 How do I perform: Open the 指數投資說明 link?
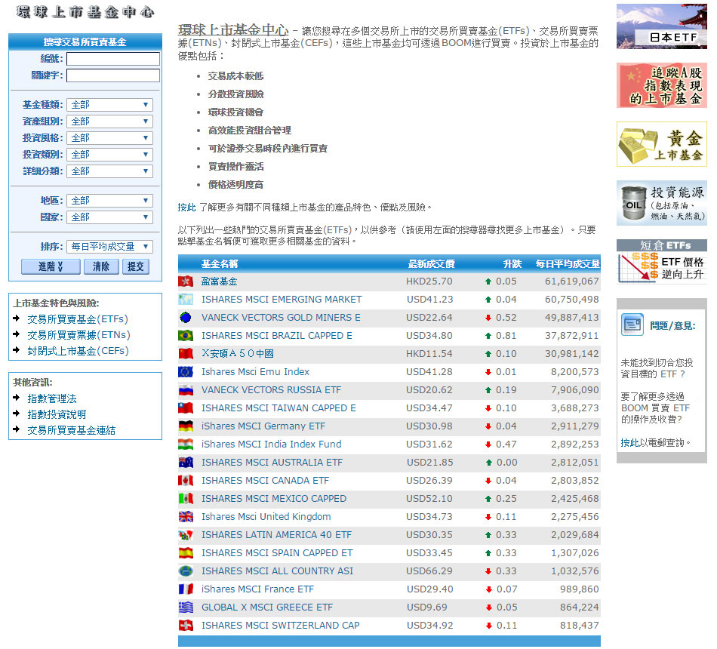click(x=57, y=414)
